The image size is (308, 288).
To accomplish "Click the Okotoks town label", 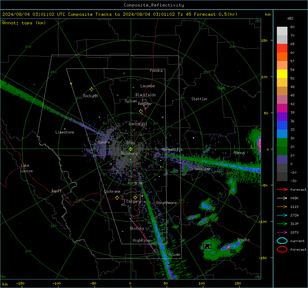I will tap(137, 228).
